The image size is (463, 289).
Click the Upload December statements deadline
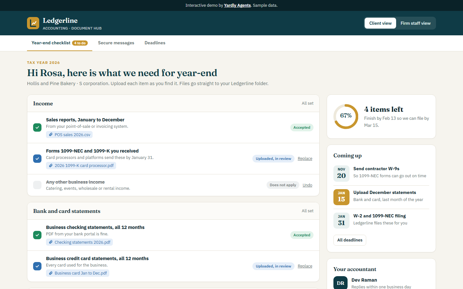pyautogui.click(x=381, y=197)
